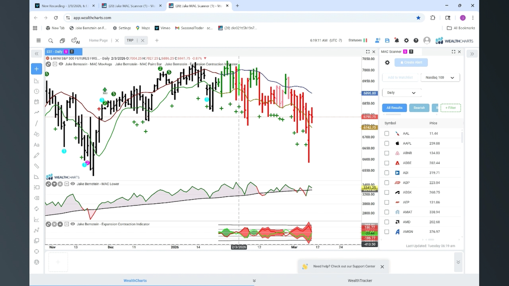Open the alerts bell icon

397,41
